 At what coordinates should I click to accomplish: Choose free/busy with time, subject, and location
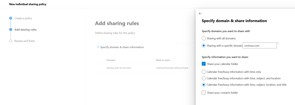tap(204, 78)
